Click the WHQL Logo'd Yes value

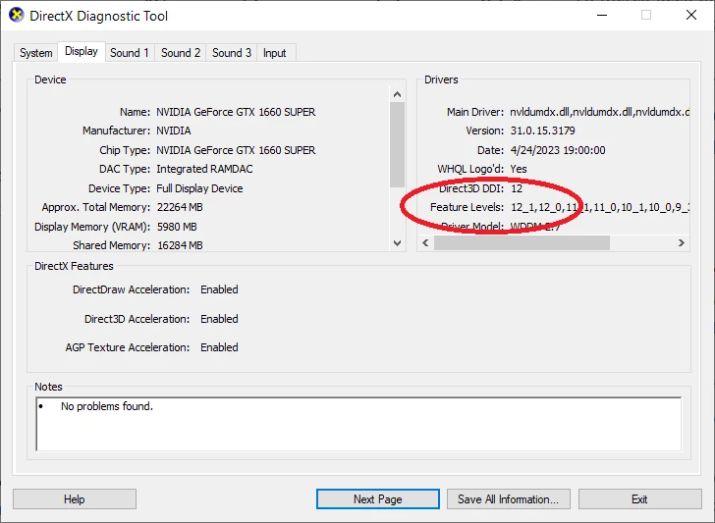click(519, 169)
